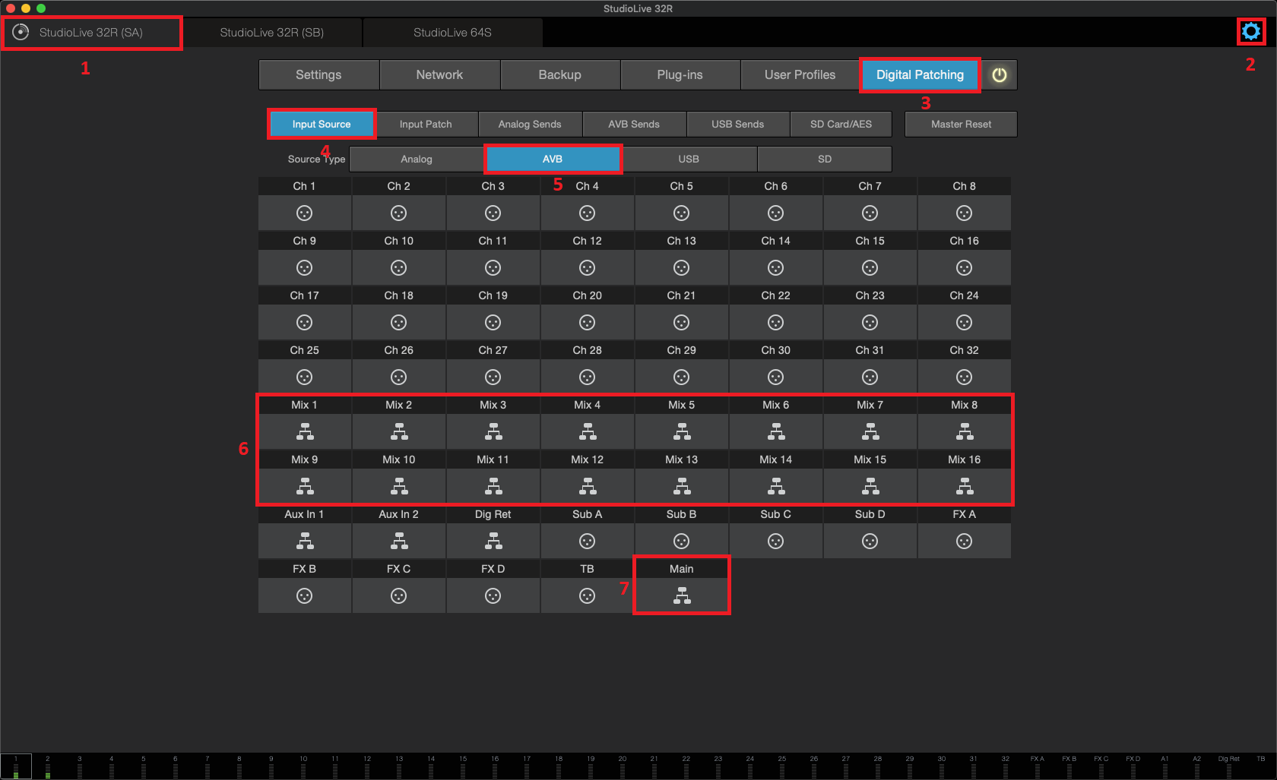1277x780 pixels.
Task: Set Source Type to AVB
Action: (x=553, y=159)
